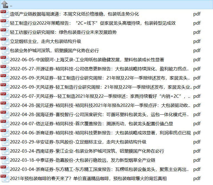Click PDF icon of 2022-03-04 浙商证券 file
Screen dimensions: 213x185
coord(5,169)
